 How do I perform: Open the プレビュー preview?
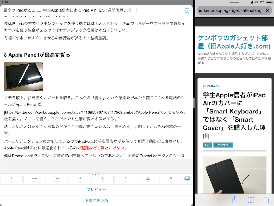coord(96,190)
